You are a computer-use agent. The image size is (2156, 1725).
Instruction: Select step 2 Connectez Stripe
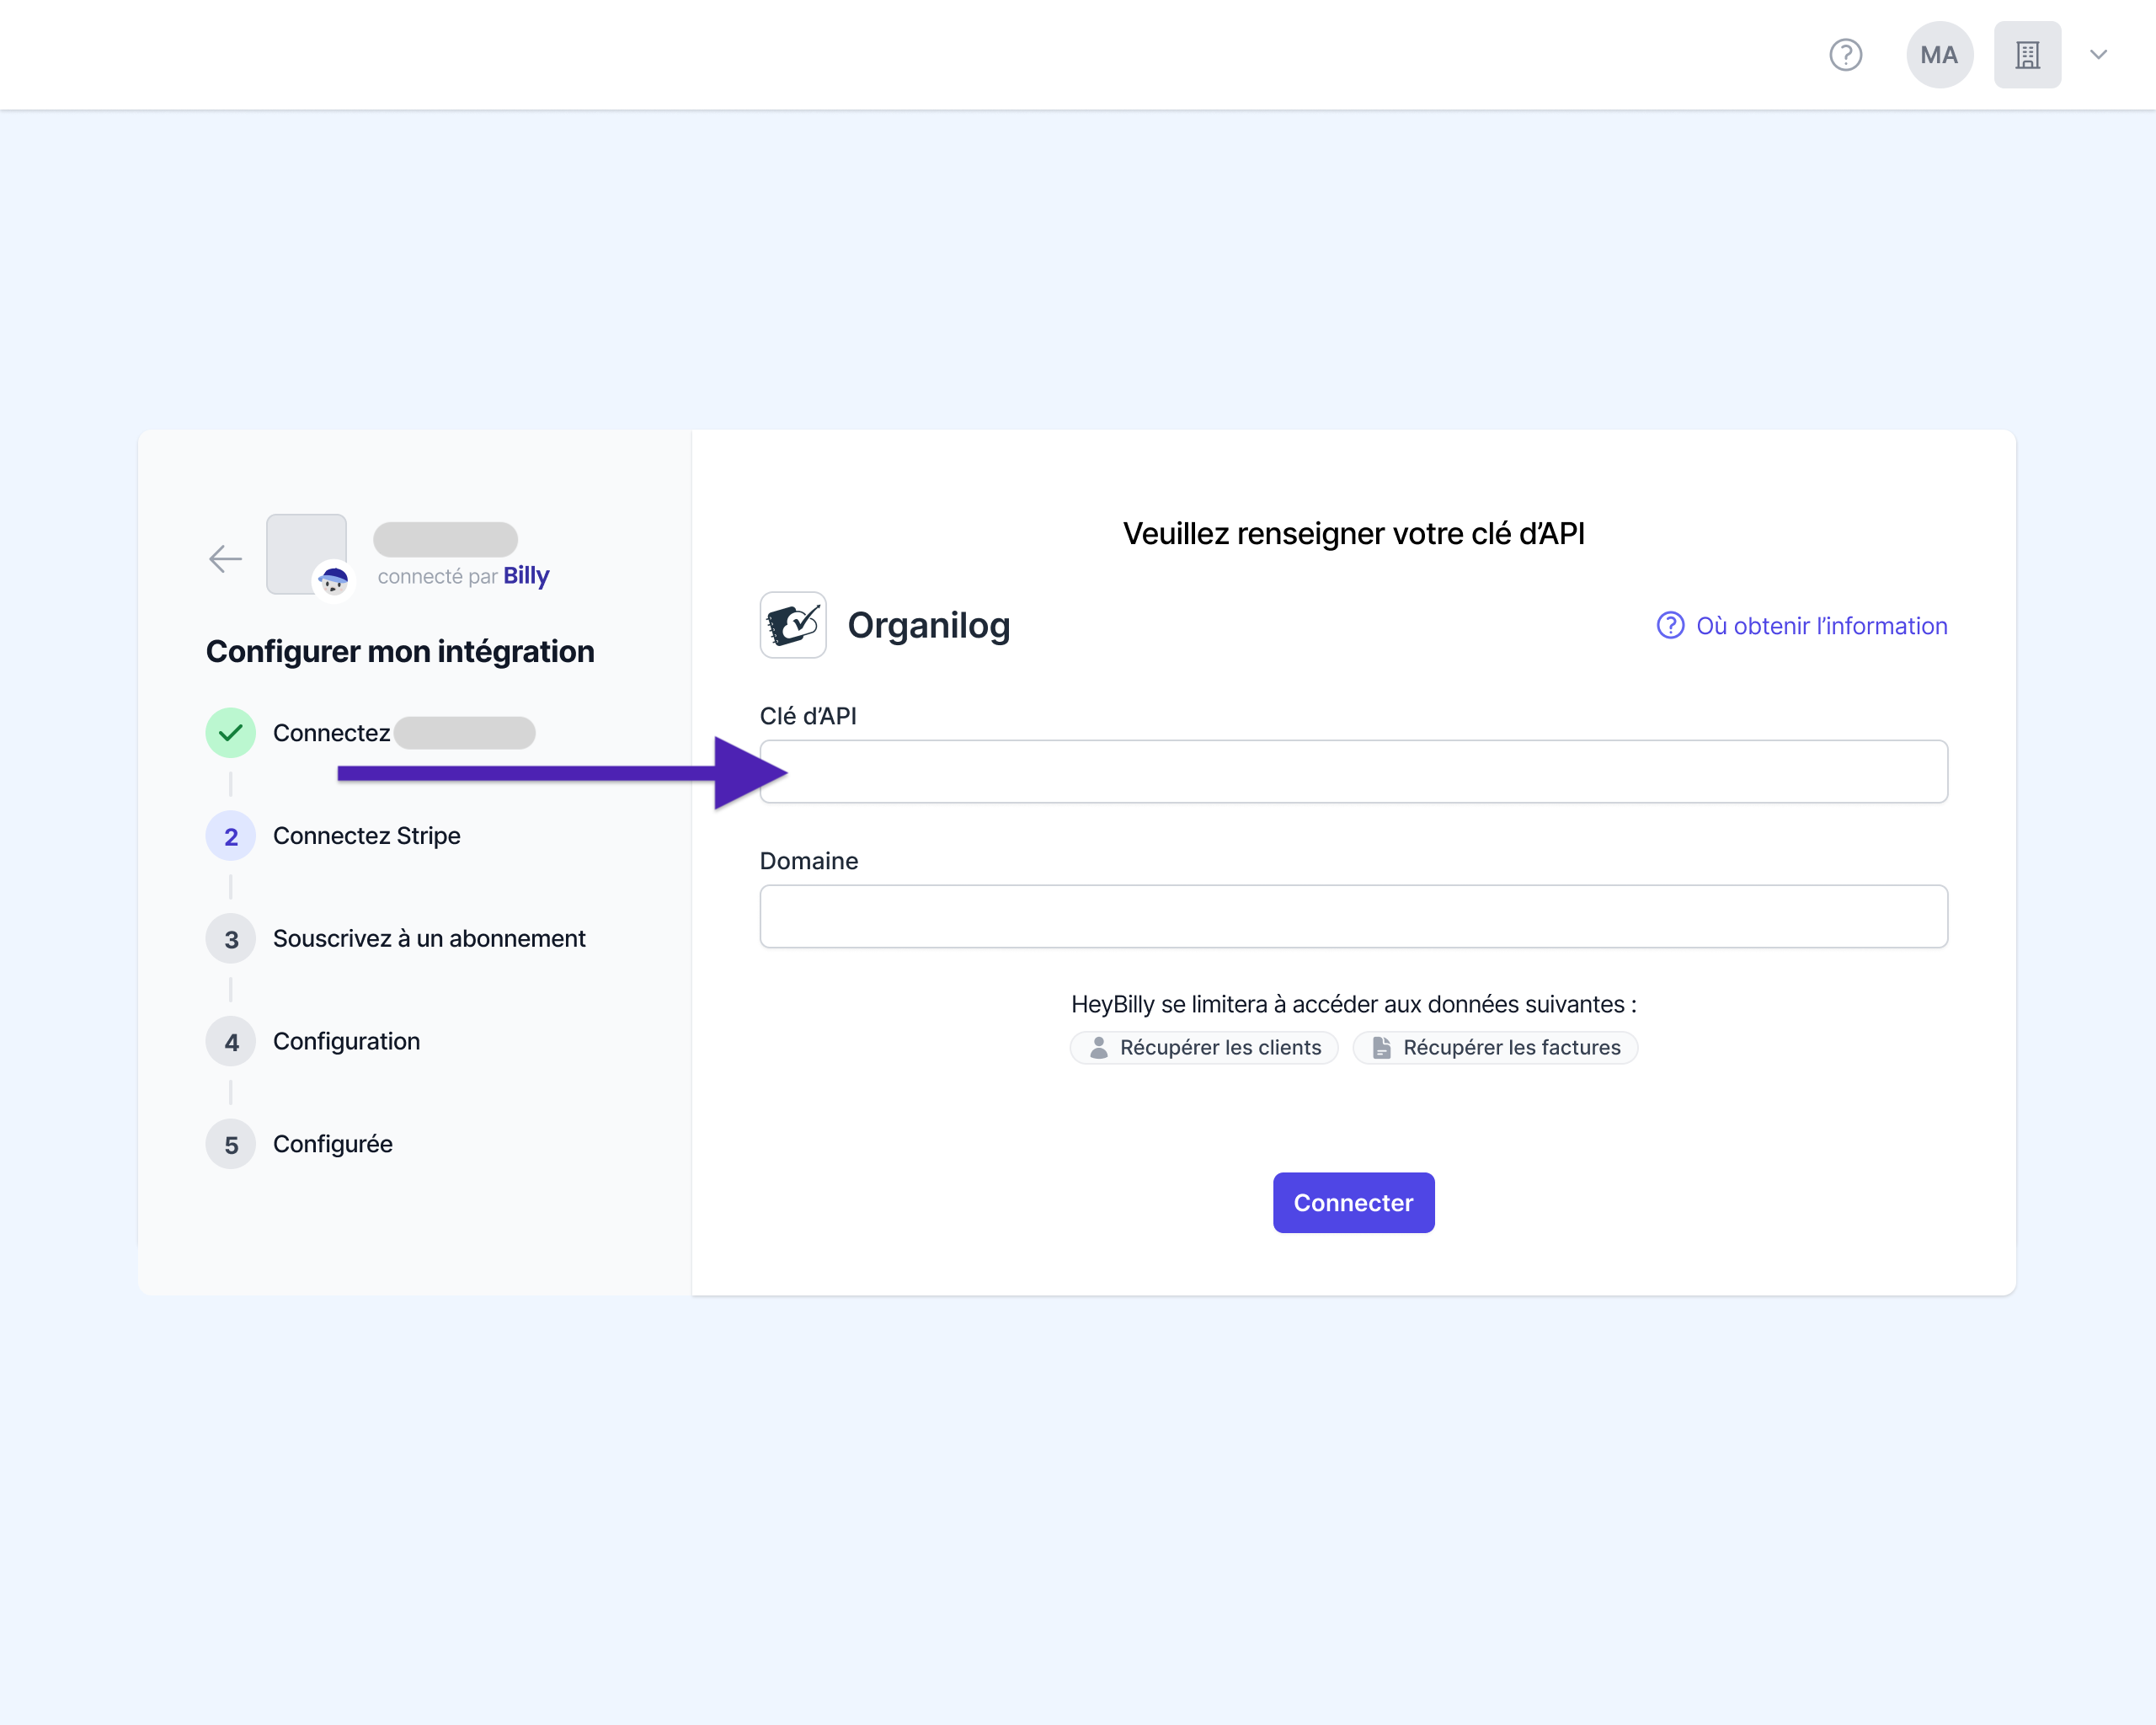tap(333, 836)
